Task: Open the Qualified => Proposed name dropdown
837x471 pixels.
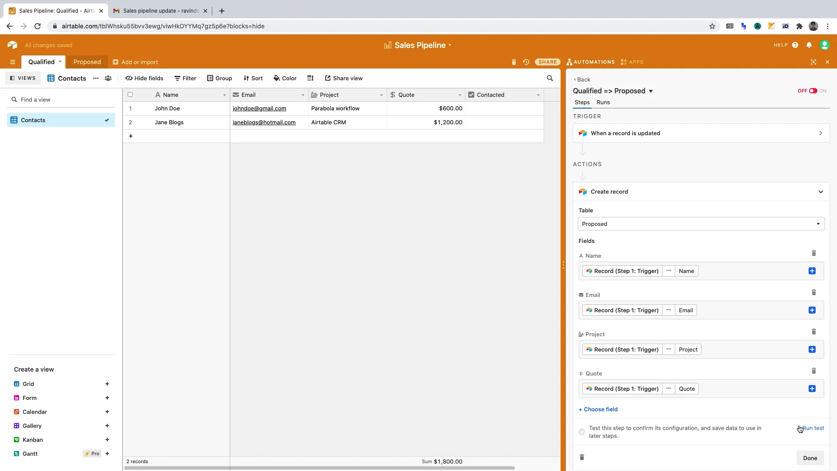Action: [651, 91]
